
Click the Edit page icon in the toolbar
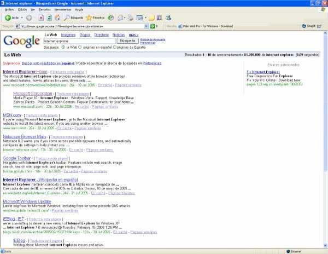click(139, 18)
